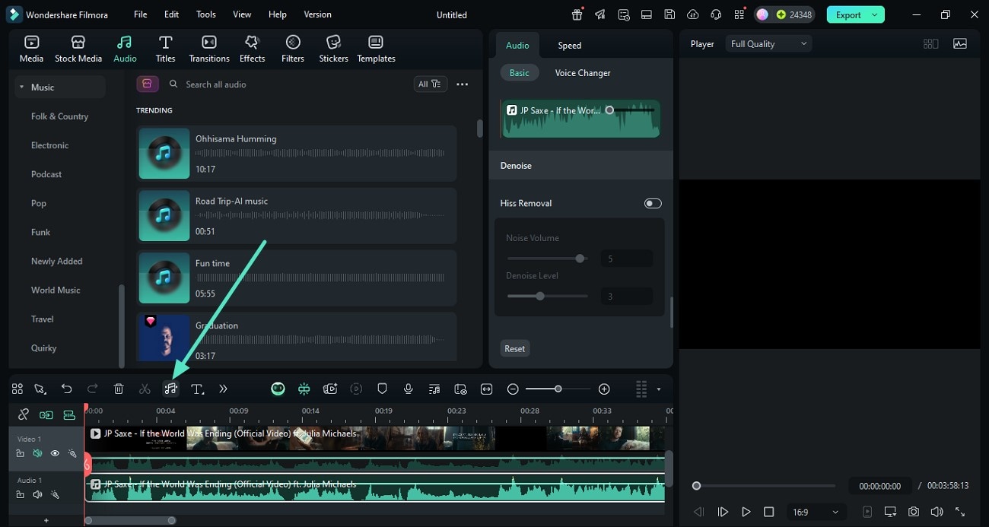Show more timeline tools with double chevron
The image size is (989, 527).
(223, 389)
